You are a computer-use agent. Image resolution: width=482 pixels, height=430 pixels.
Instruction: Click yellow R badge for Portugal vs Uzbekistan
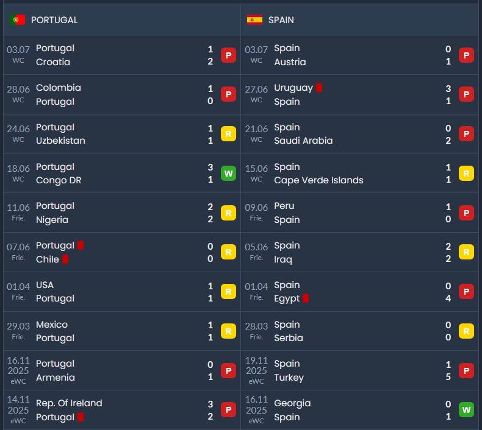tap(228, 134)
